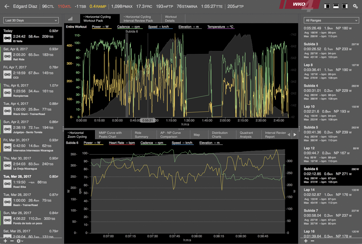Switch to Horizontal Cycling Workout Pack tab
362x244 pixels.
100,19
